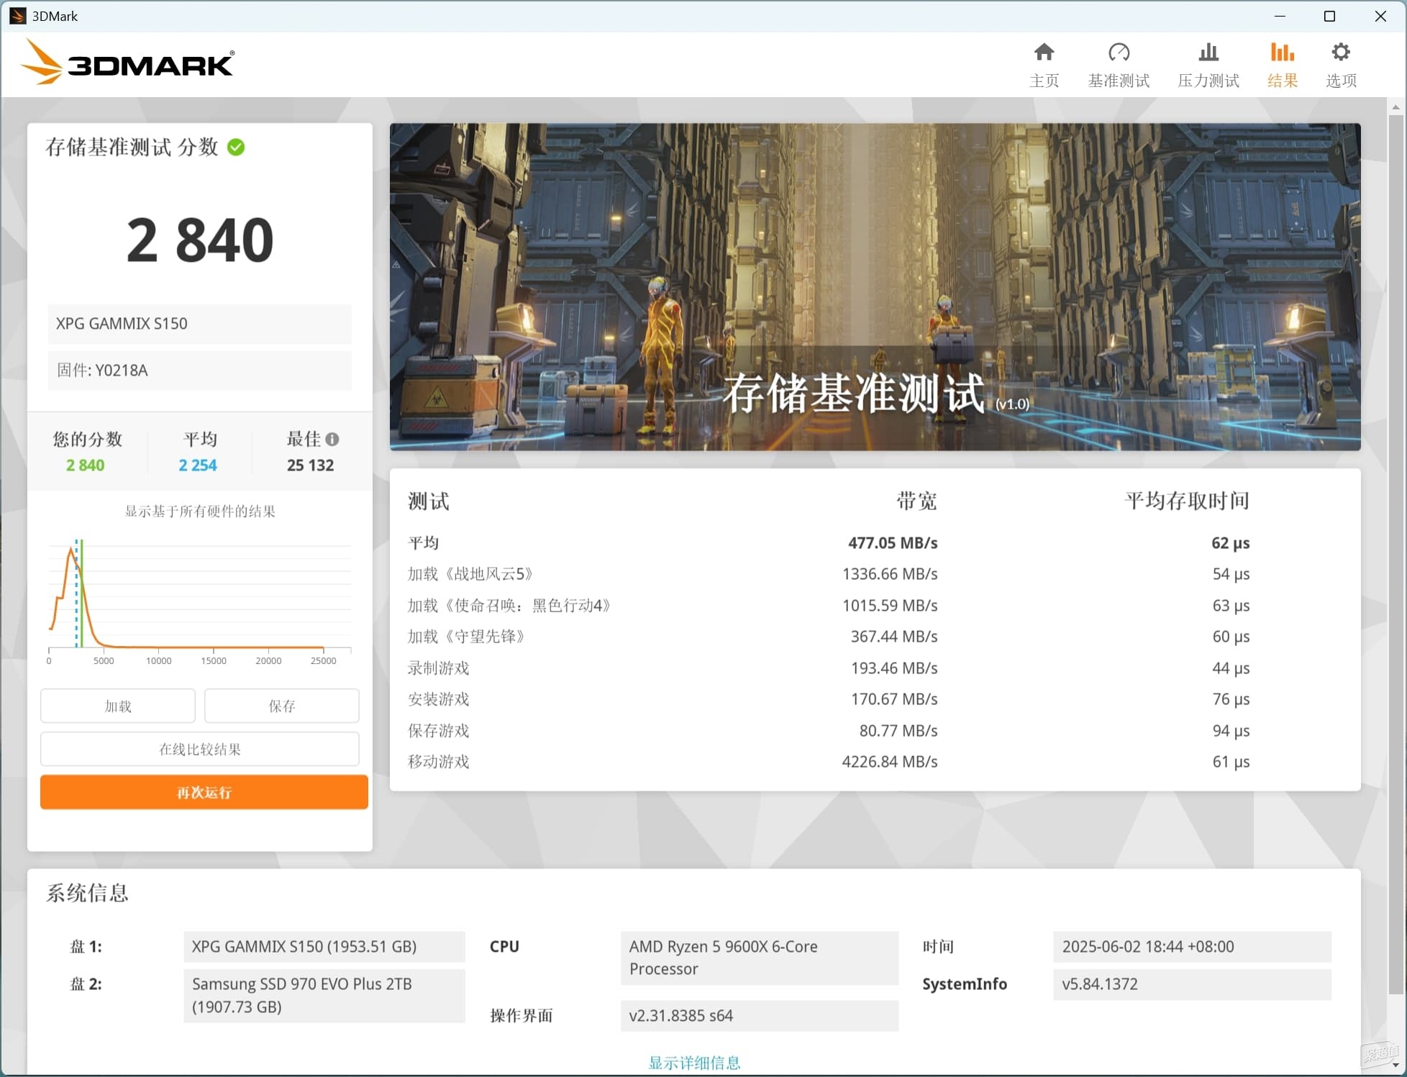
Task: Maximize the 3DMark window
Action: click(x=1329, y=16)
